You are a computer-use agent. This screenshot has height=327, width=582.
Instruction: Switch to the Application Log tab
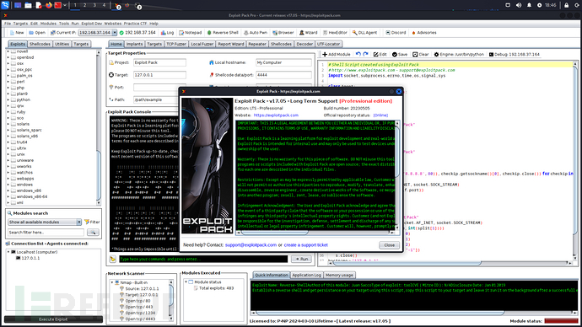[x=306, y=275]
